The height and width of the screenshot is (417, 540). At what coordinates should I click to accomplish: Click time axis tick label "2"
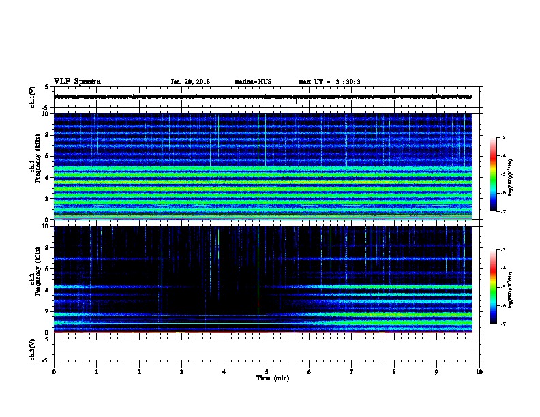tap(139, 372)
